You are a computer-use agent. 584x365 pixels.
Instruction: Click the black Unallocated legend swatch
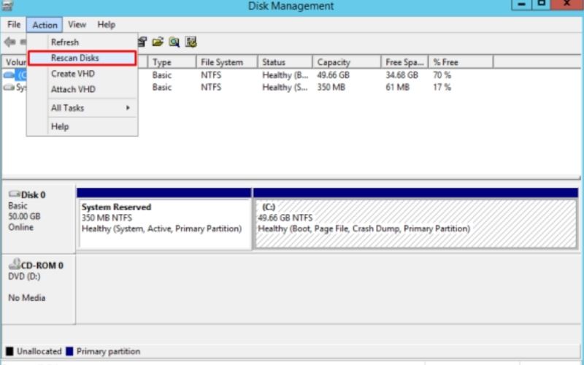coord(9,351)
